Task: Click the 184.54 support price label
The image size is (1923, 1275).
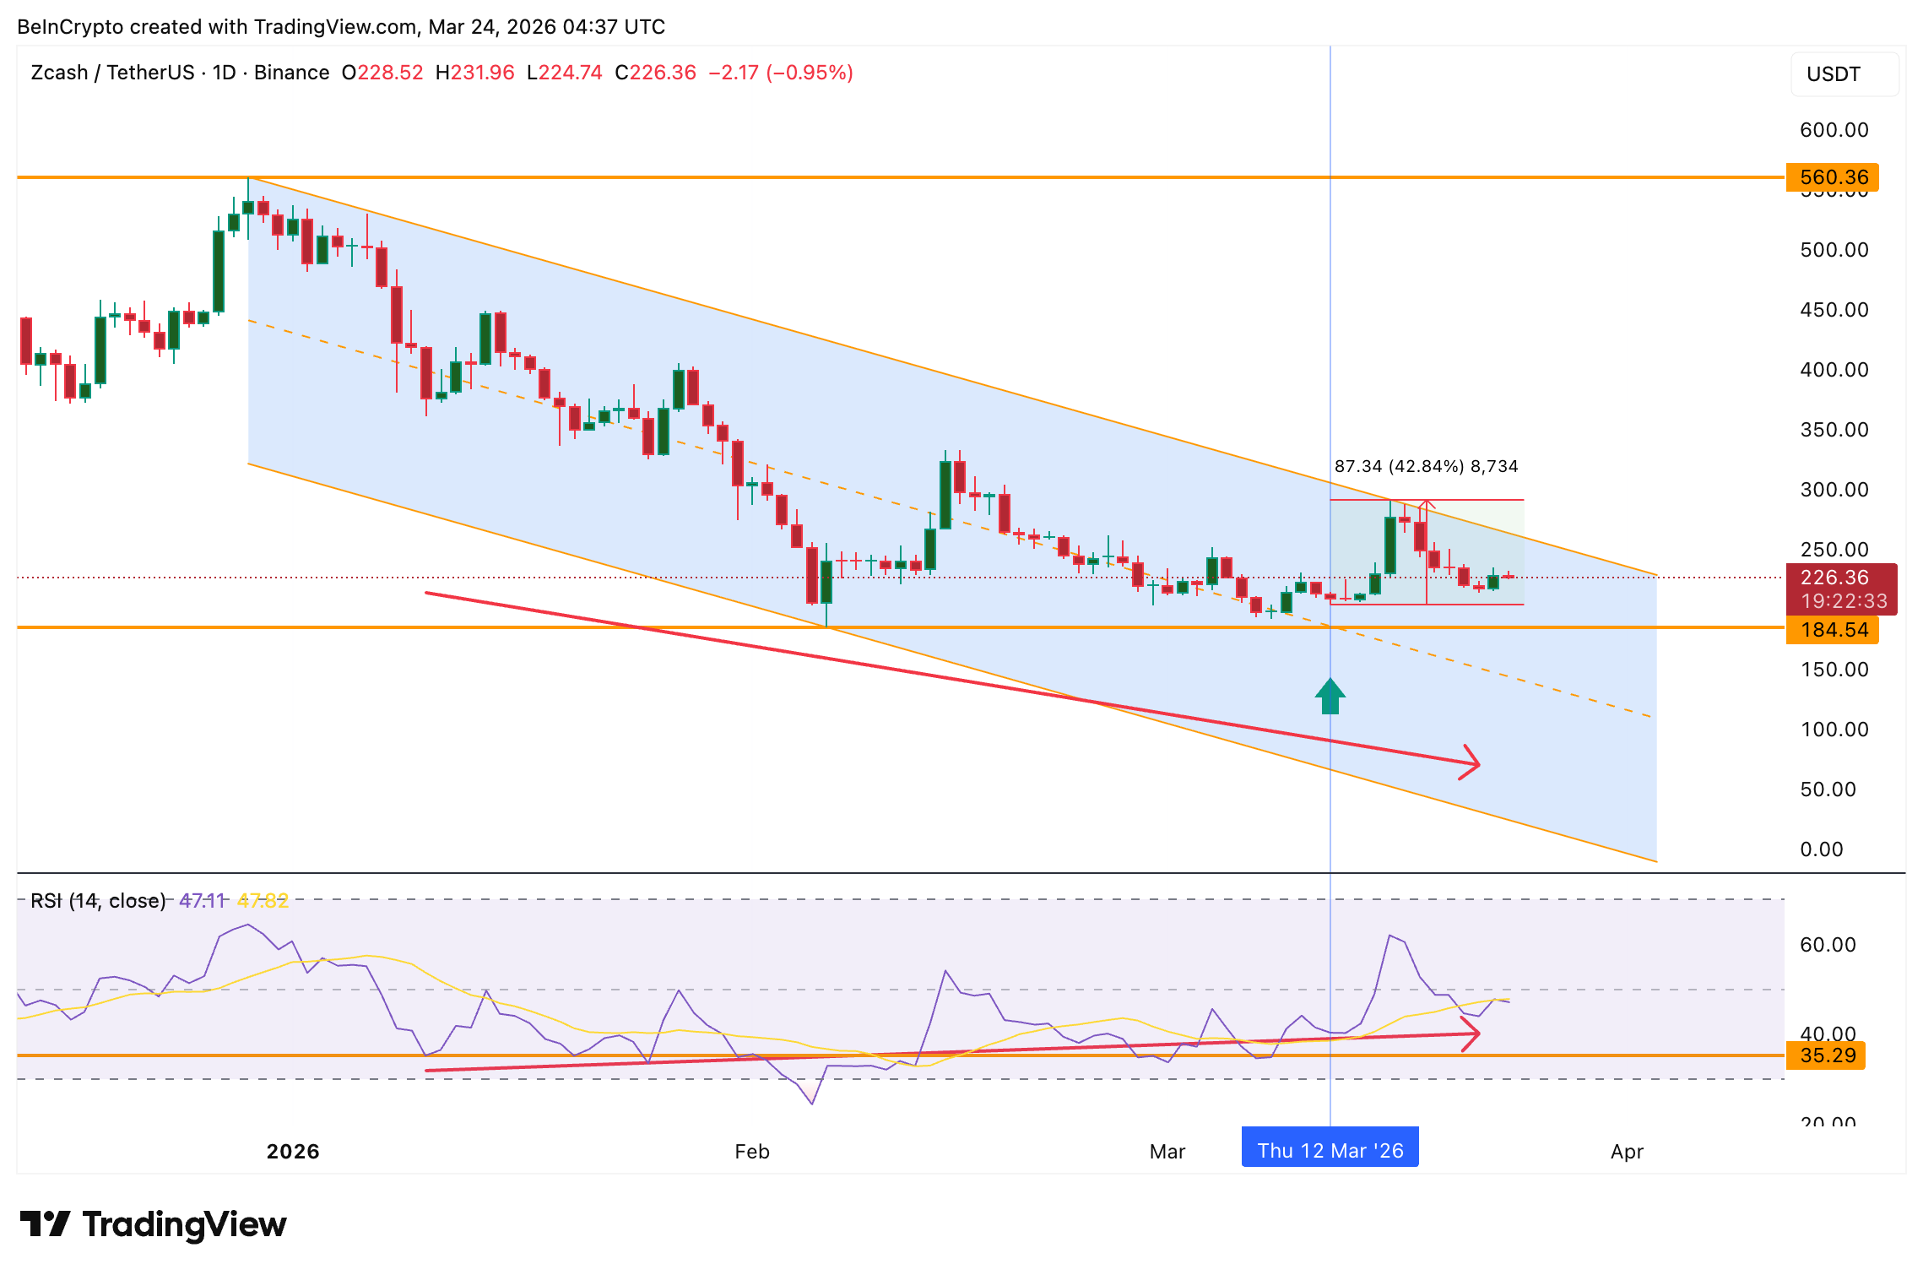Action: click(1832, 630)
